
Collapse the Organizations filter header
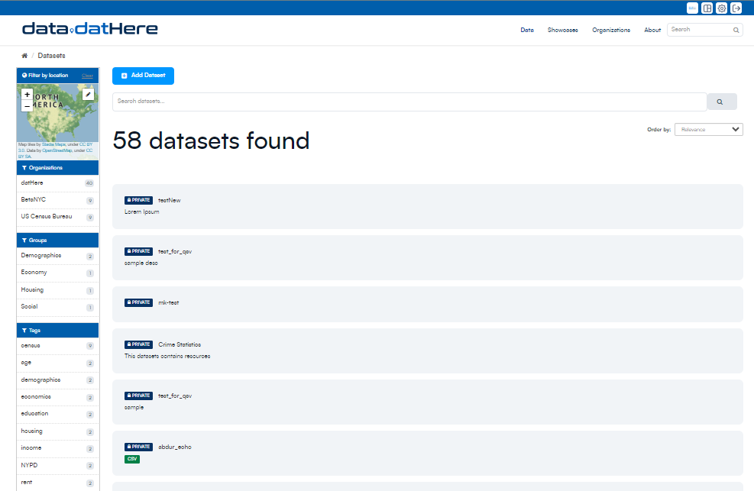pyautogui.click(x=57, y=167)
